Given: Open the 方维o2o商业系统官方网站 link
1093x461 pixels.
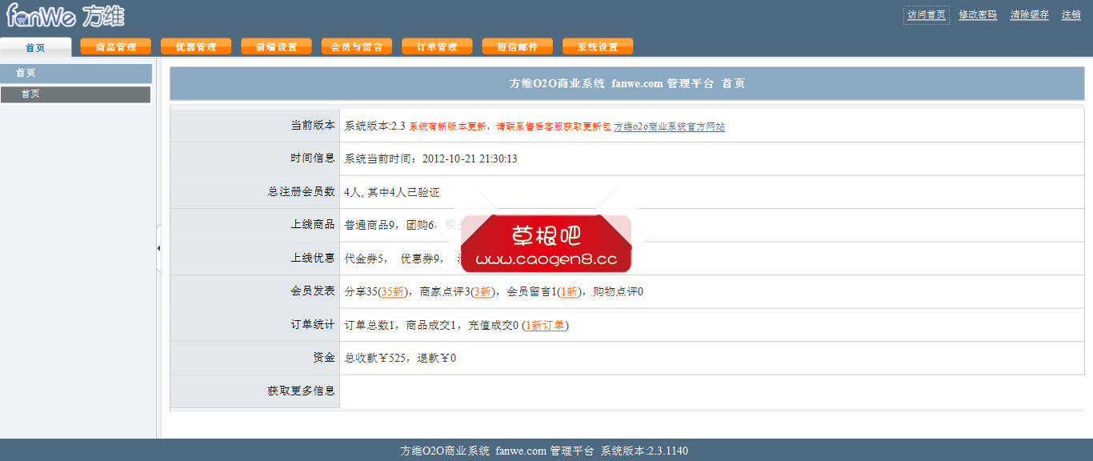Looking at the screenshot, I should coord(670,126).
